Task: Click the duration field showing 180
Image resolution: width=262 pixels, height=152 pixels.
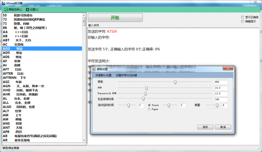Action: click(x=221, y=99)
